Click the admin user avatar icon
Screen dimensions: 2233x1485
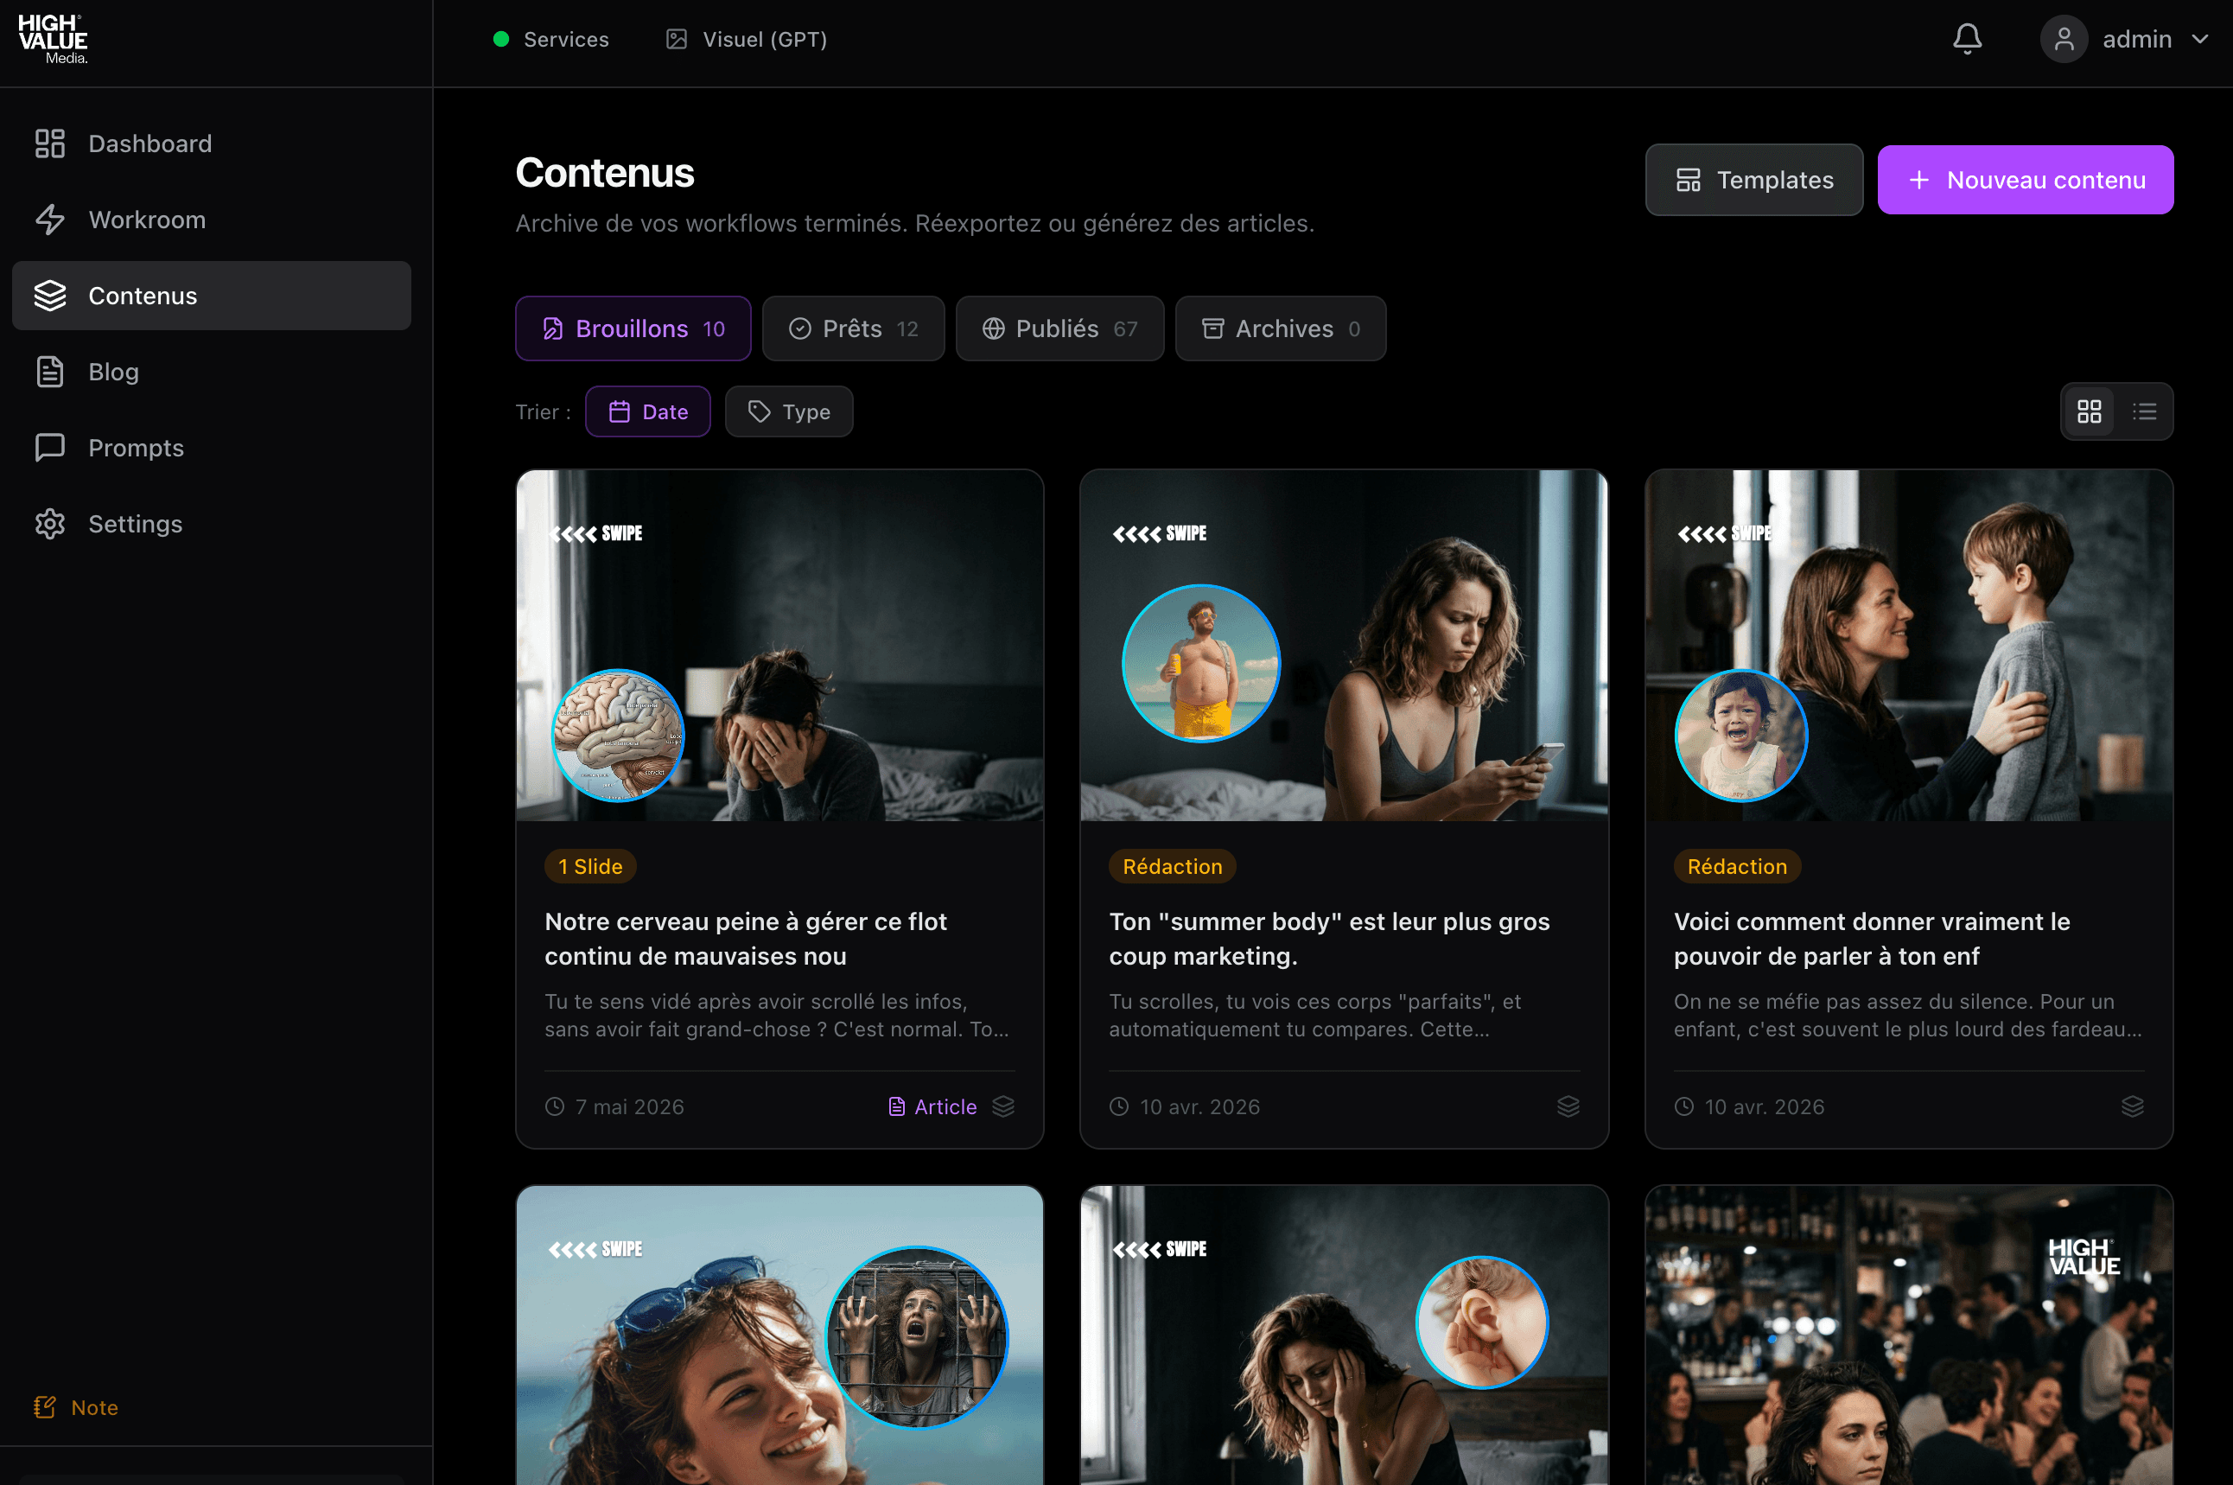coord(2064,39)
